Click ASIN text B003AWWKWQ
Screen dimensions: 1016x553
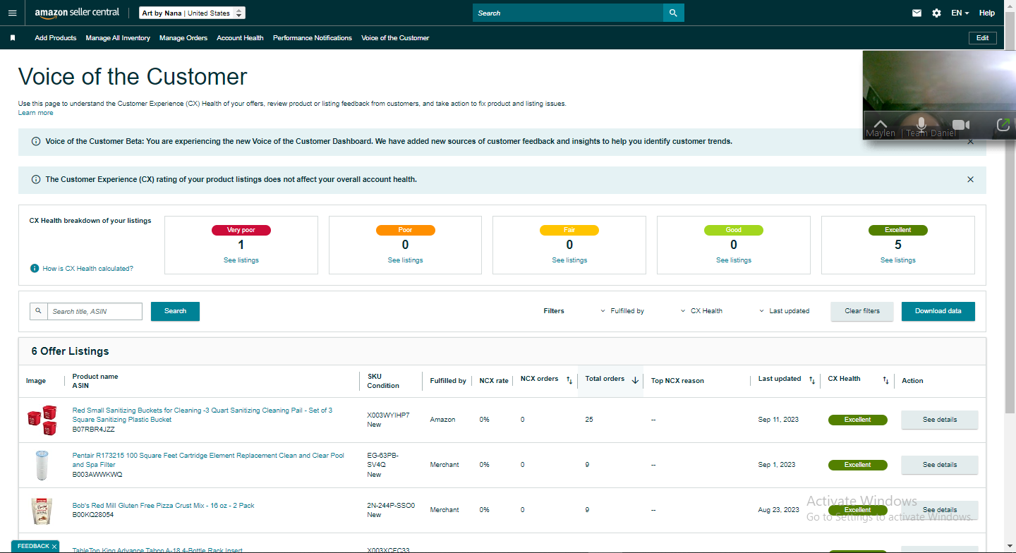click(x=97, y=475)
